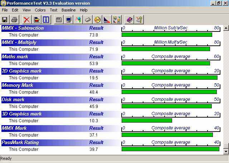Run the disk test CD icon
The height and width of the screenshot is (163, 229).
[x=97, y=20]
